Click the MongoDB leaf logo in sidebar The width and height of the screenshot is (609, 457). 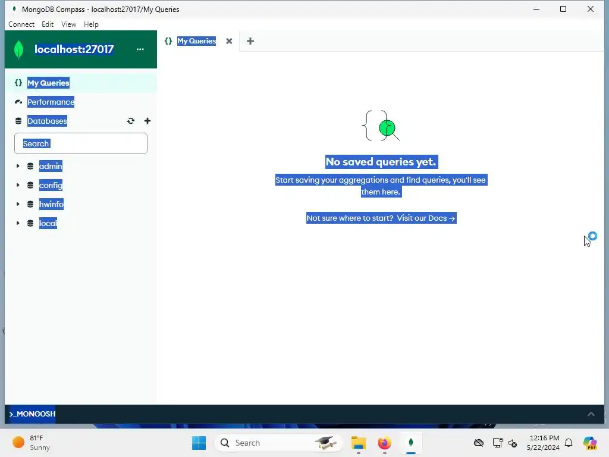18,50
